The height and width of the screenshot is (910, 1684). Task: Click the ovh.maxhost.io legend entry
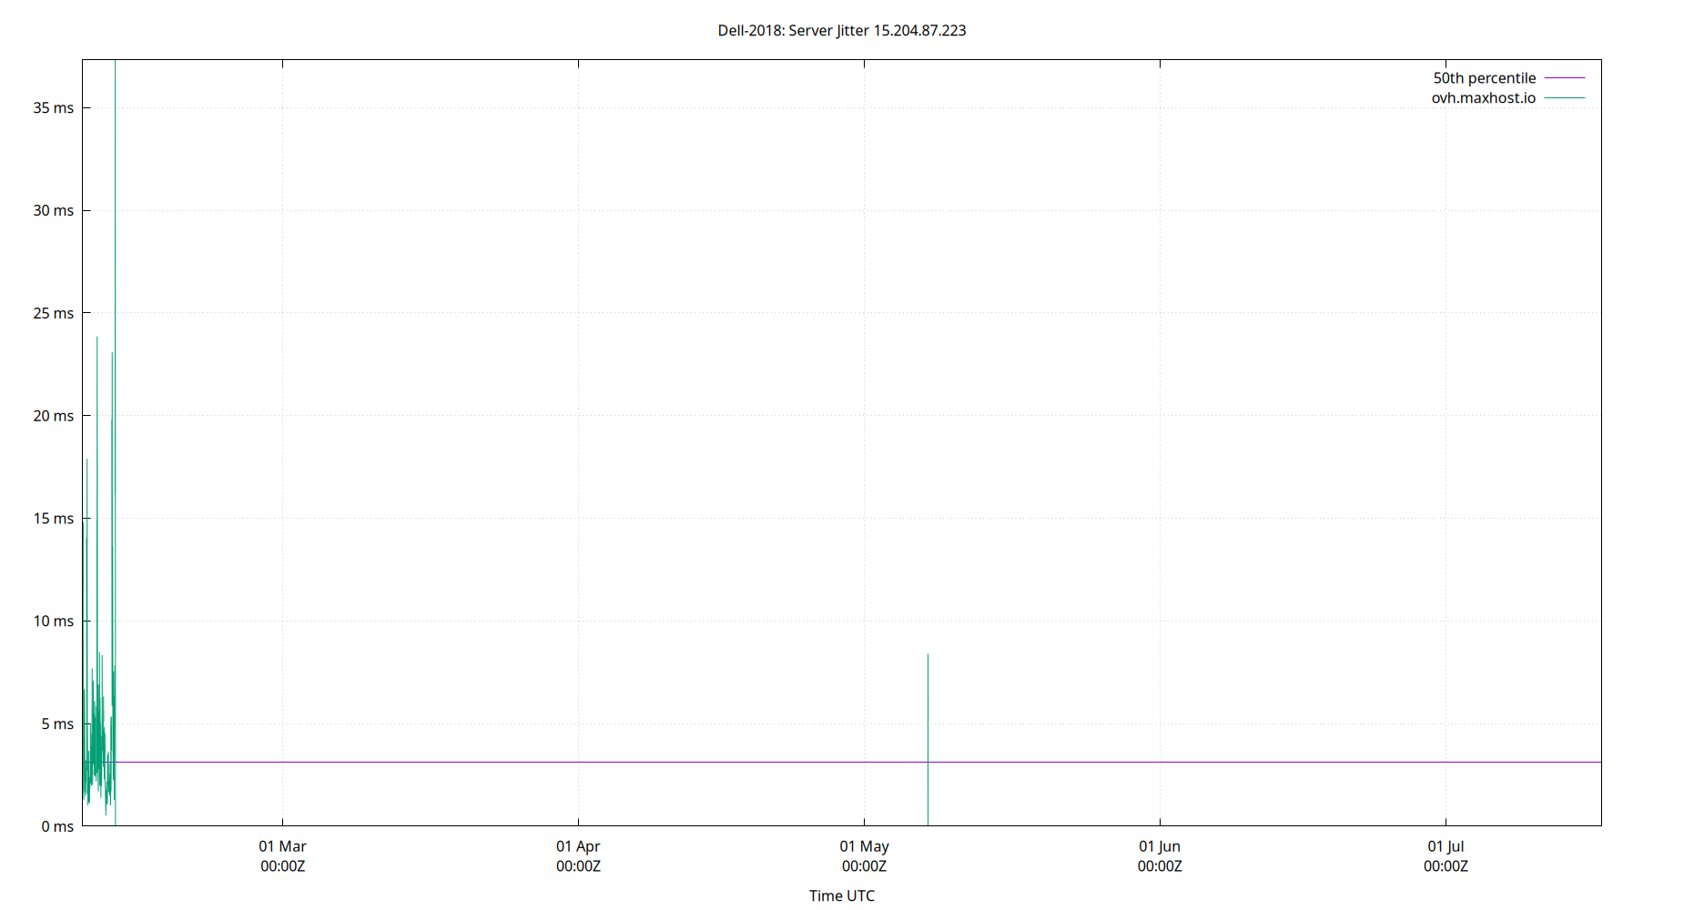pyautogui.click(x=1482, y=97)
